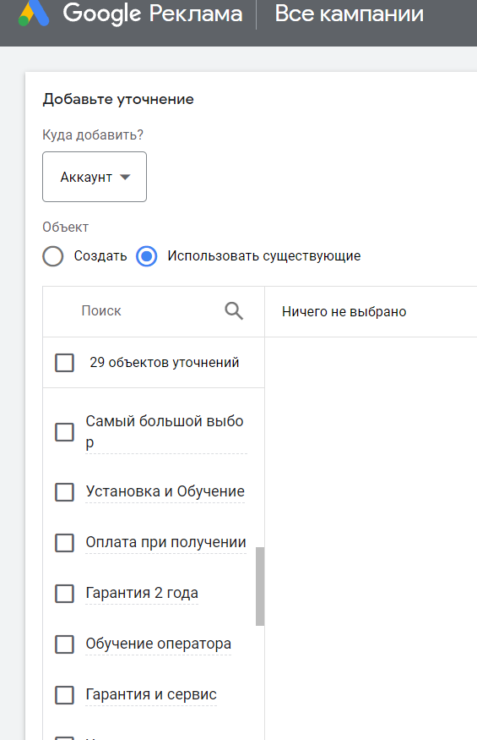Click the Google Реклама header title

click(x=153, y=14)
